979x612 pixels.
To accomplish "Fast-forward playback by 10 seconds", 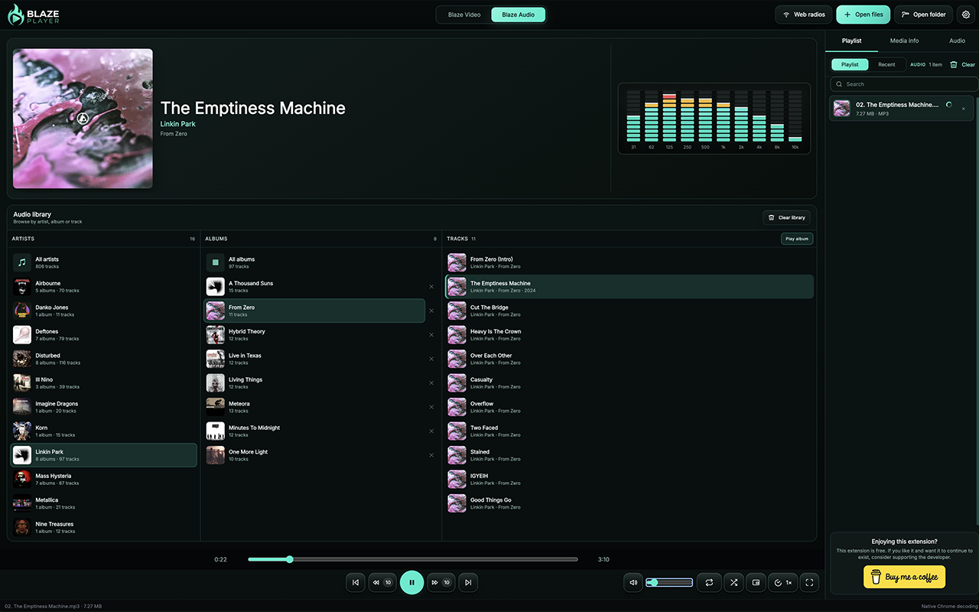I will tap(441, 582).
